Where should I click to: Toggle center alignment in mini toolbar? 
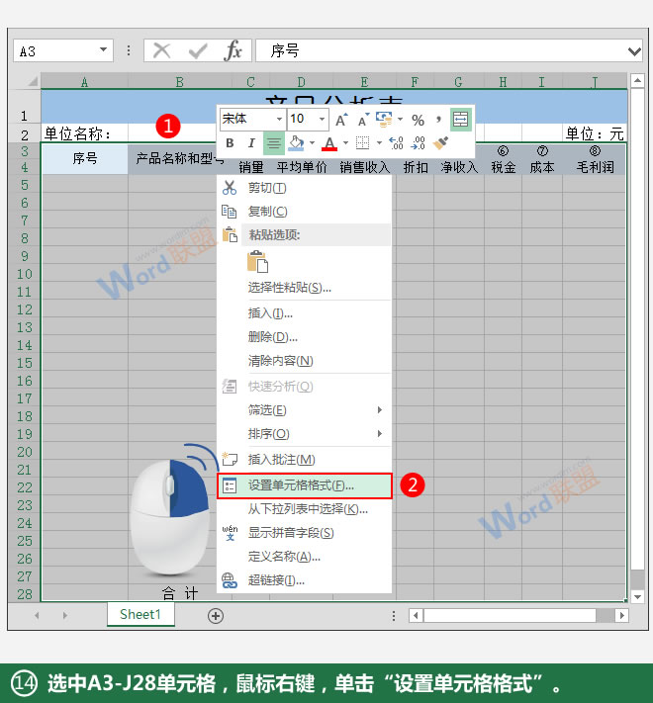pyautogui.click(x=274, y=143)
